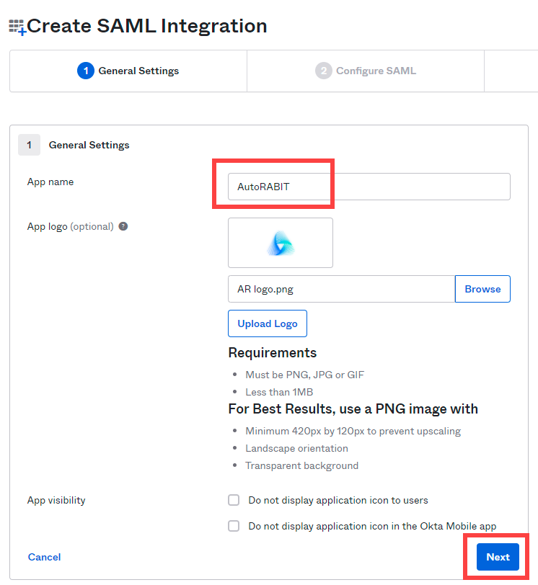Enable 'Do not display application icon to users'
This screenshot has width=538, height=585.
click(234, 500)
